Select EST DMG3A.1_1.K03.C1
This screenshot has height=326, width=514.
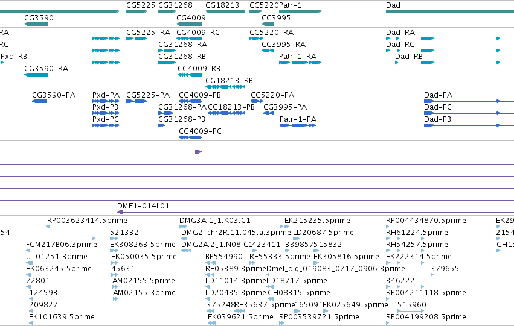(214, 221)
